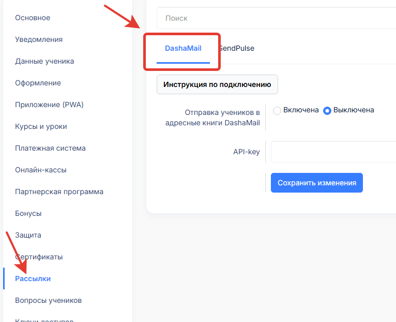Open 'Защита' sidebar item
Image resolution: width=396 pixels, height=322 pixels.
click(x=28, y=235)
